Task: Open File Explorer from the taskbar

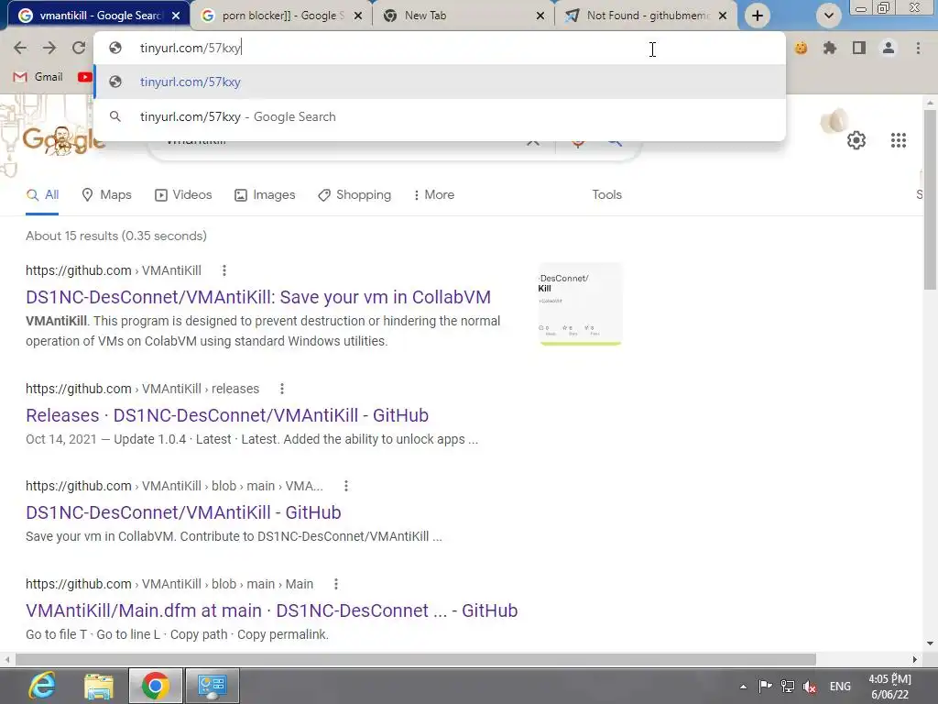Action: [99, 686]
